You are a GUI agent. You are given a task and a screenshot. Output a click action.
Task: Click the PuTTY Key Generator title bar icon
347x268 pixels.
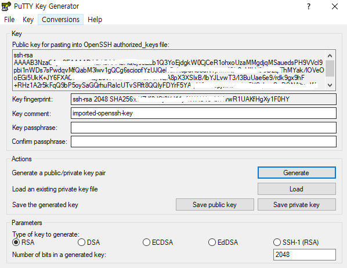tap(6, 6)
